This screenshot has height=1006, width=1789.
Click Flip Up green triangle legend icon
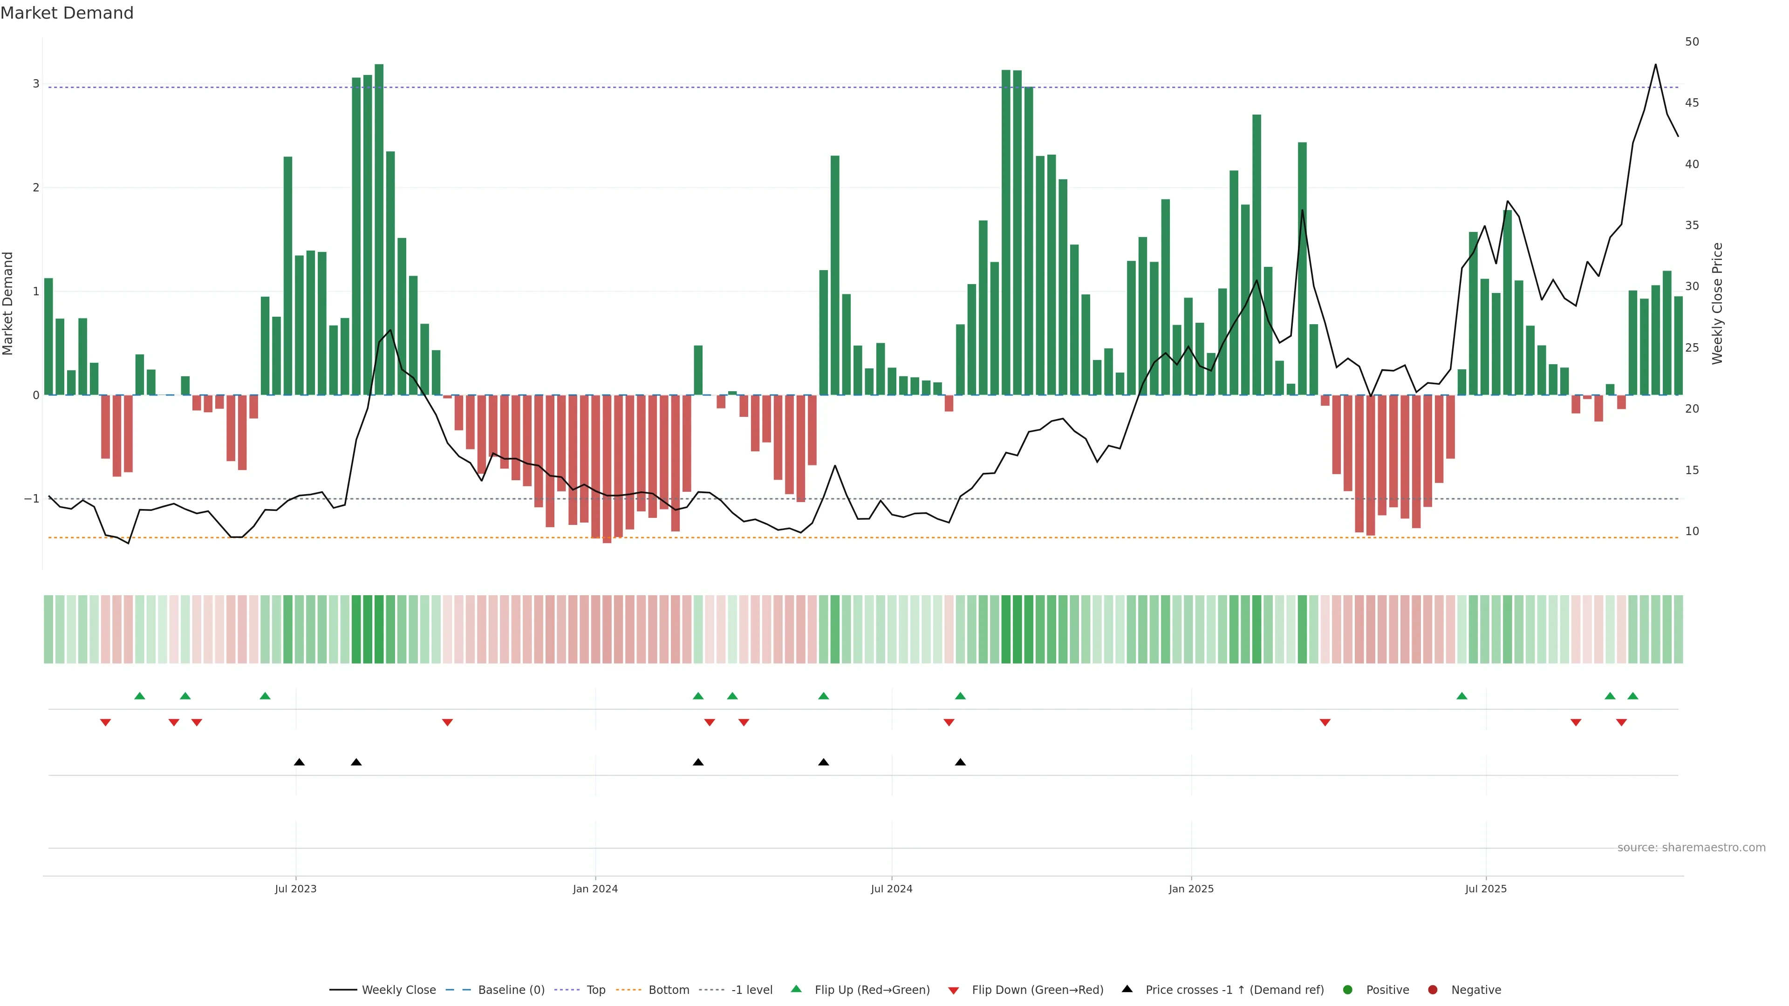[797, 989]
